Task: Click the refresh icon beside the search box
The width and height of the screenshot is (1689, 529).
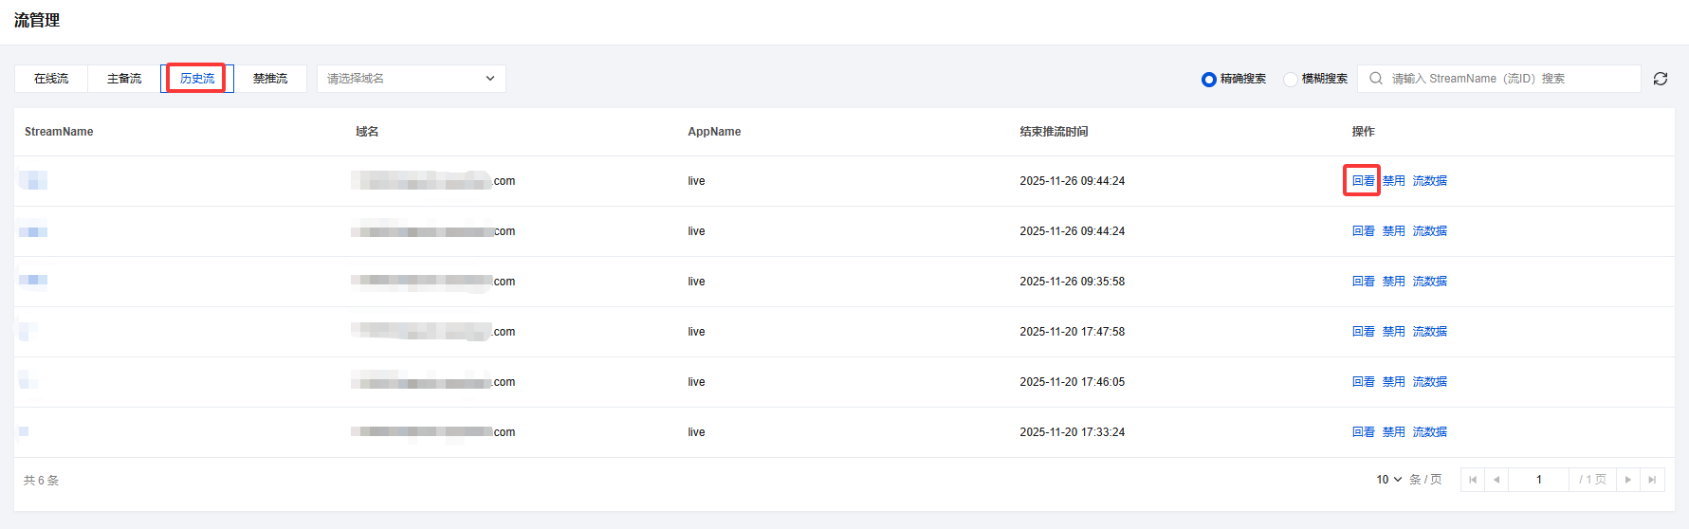Action: 1660,79
